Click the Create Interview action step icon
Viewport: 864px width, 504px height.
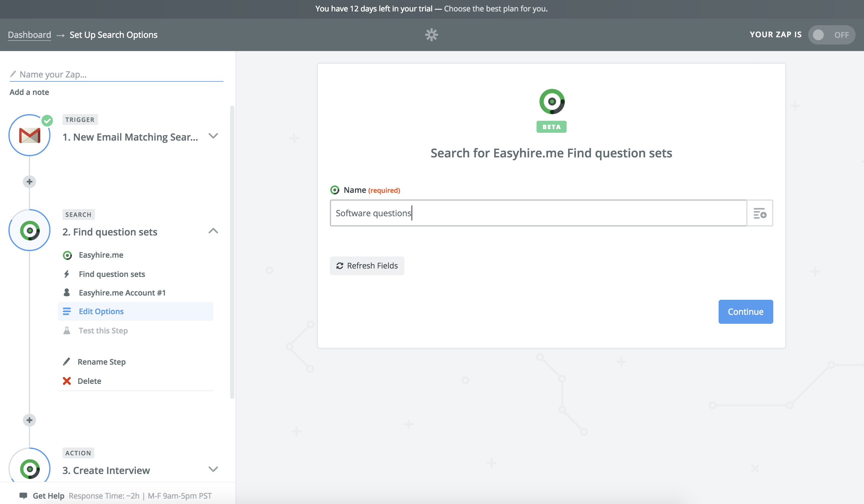point(29,468)
